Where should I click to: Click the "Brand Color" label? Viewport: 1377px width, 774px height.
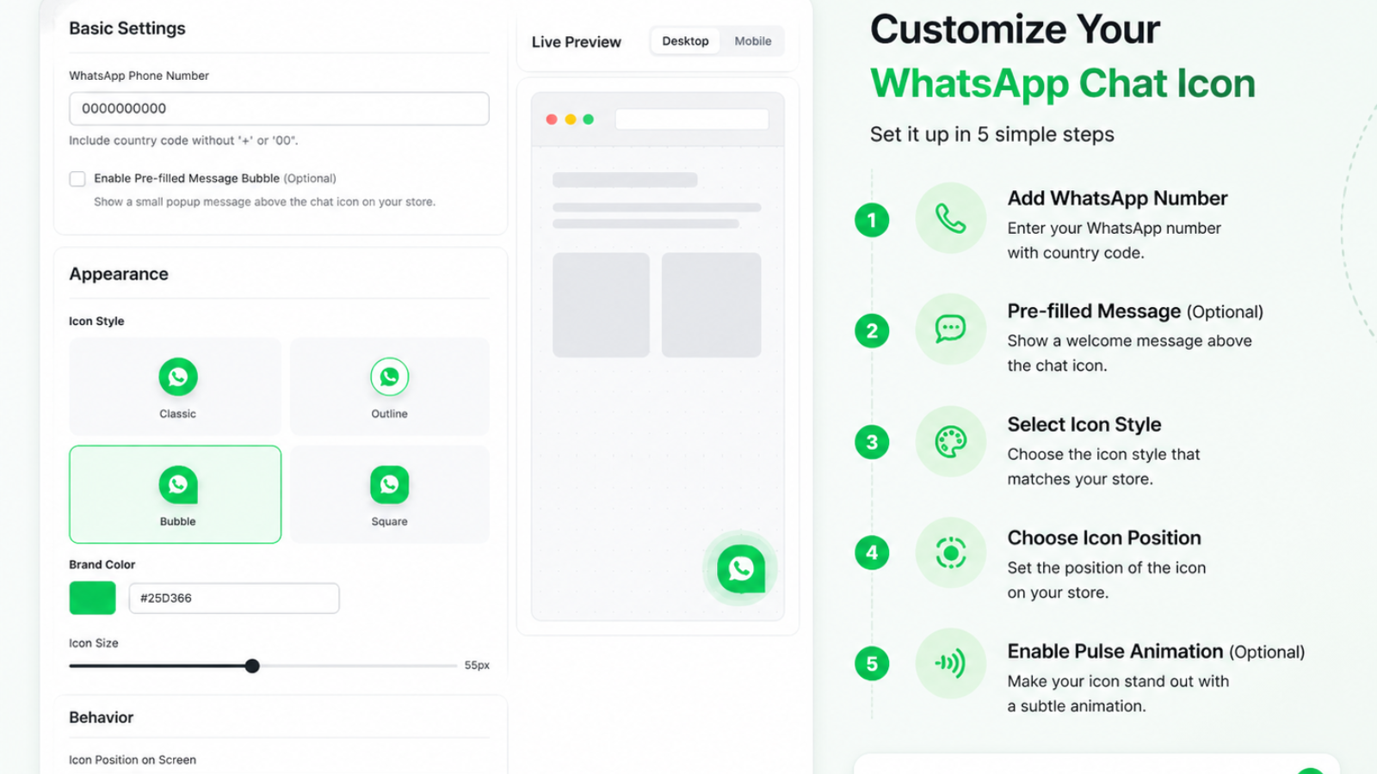102,565
